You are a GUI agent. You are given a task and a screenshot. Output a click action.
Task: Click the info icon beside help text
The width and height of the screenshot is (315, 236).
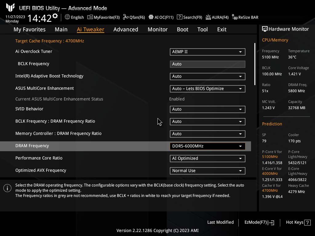pos(7,188)
